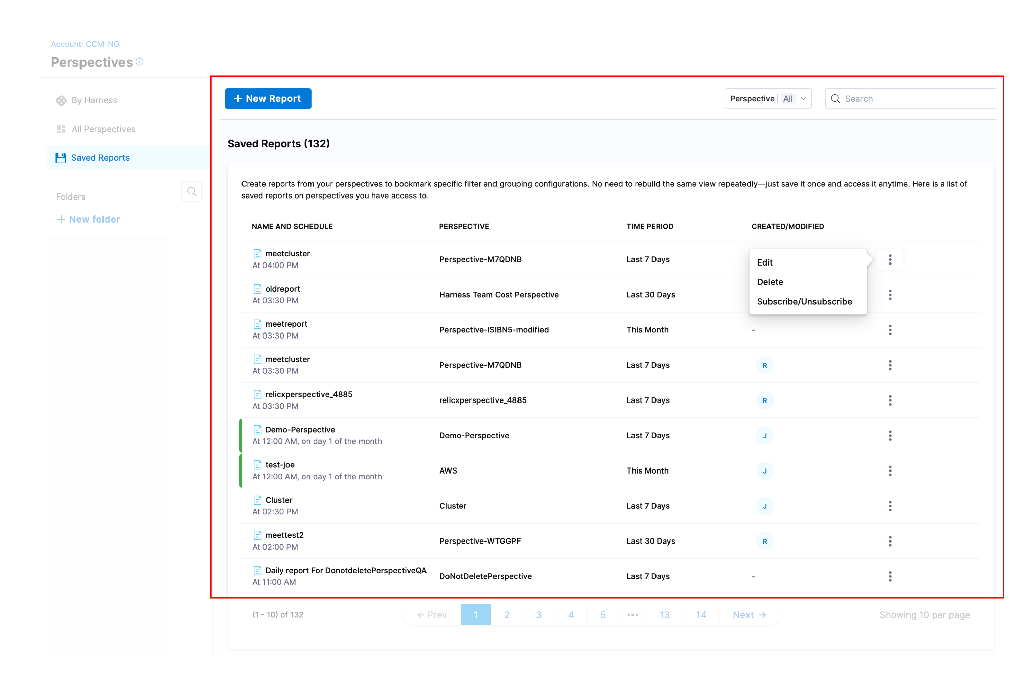Open kebab menu for meettest2 row
Viewport: 1035px width, 690px height.
890,541
